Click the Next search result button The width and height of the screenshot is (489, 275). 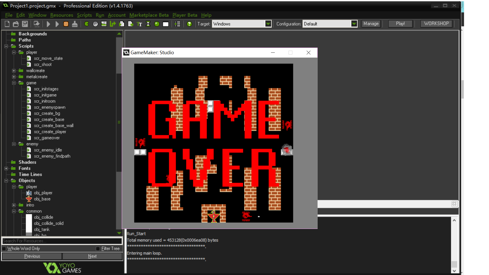coord(92,256)
